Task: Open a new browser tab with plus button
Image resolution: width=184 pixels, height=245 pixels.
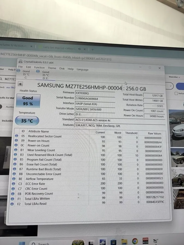Action: click(x=93, y=50)
